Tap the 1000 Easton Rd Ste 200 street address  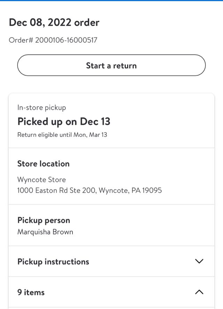tap(57, 191)
